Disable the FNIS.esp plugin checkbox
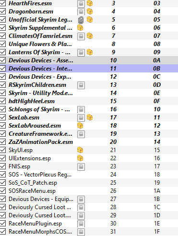The image size is (178, 236). coord(3,166)
